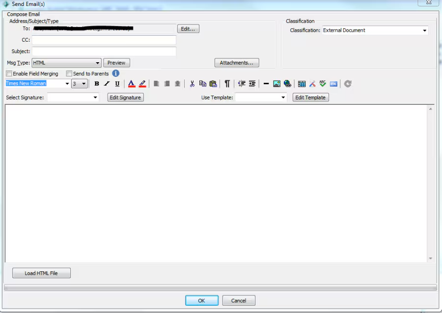Open the Send to Parents info icon

115,73
